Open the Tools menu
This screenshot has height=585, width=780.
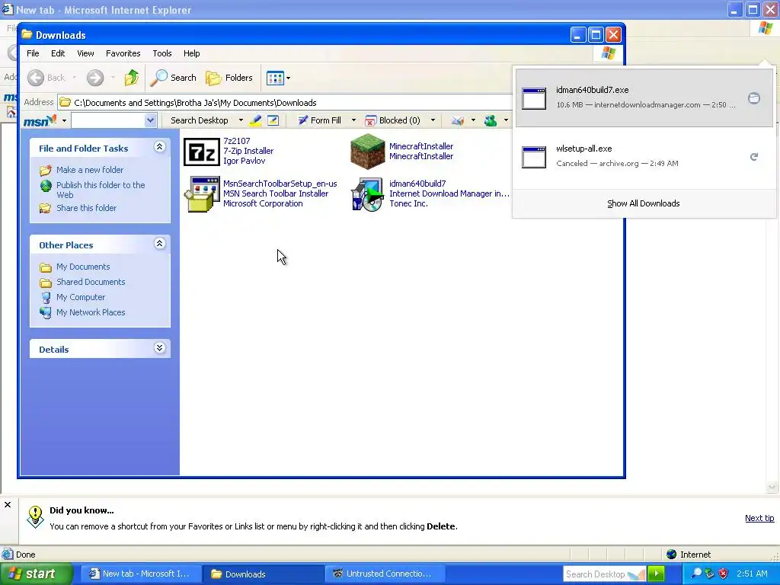162,53
